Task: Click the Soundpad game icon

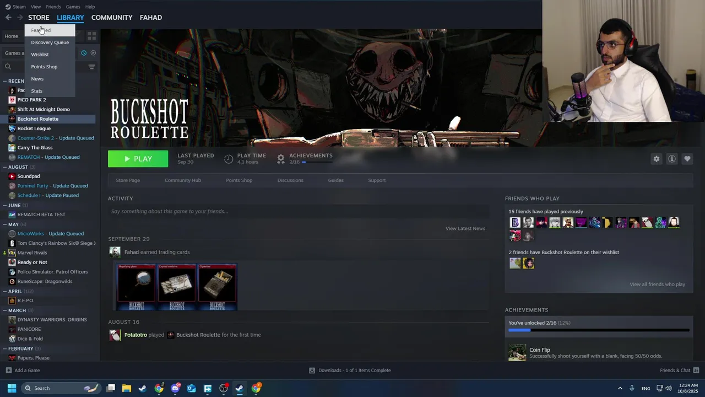Action: pos(12,176)
